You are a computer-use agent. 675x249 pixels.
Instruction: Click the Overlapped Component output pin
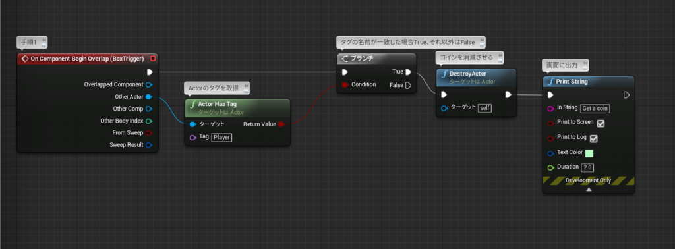(149, 84)
